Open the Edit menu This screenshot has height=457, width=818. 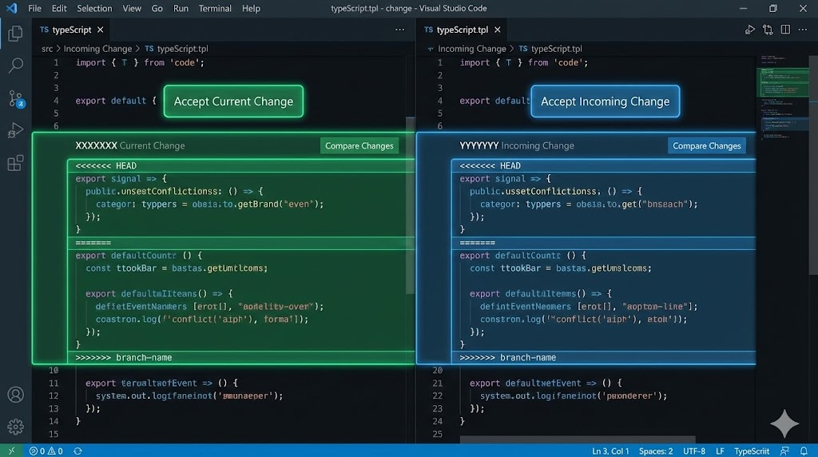[x=59, y=8]
